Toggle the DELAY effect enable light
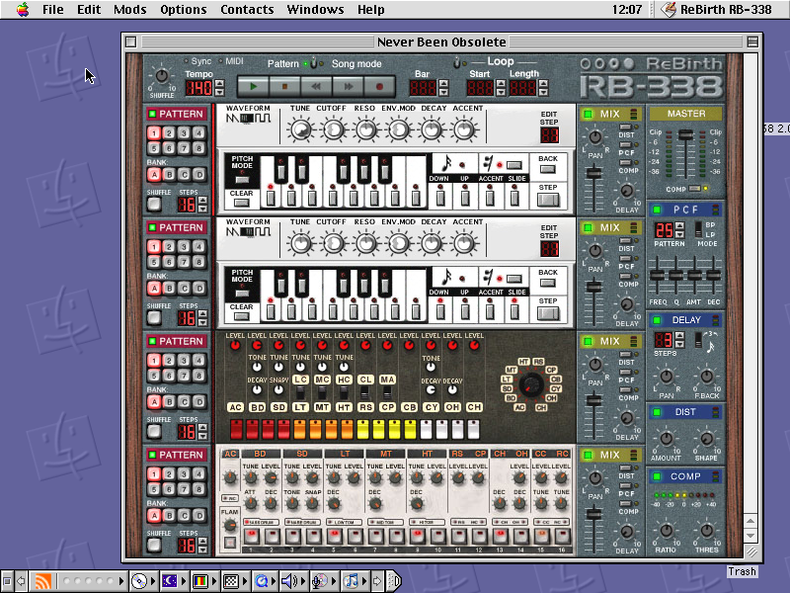This screenshot has width=790, height=593. (x=657, y=319)
